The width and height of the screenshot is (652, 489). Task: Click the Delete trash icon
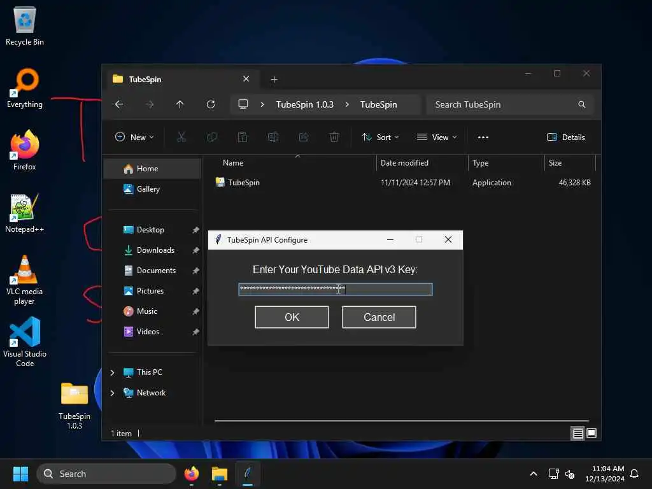click(x=334, y=137)
